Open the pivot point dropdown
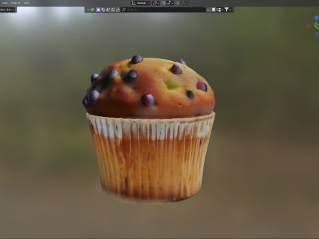 point(156,3)
